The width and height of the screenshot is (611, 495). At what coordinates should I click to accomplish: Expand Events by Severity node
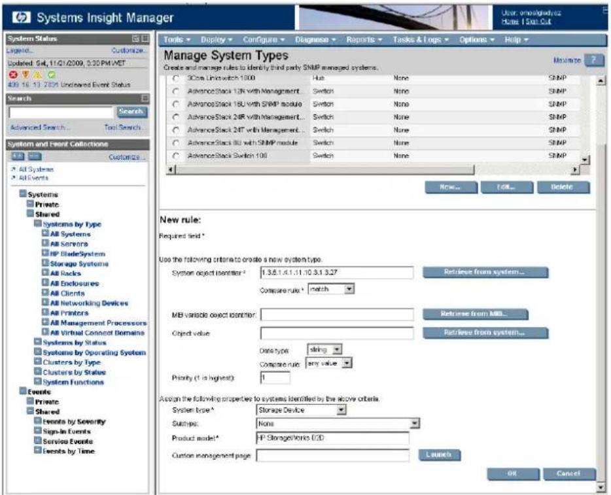[37, 421]
